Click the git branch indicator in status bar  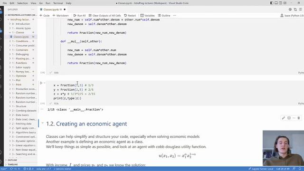pyautogui.click(x=4, y=169)
